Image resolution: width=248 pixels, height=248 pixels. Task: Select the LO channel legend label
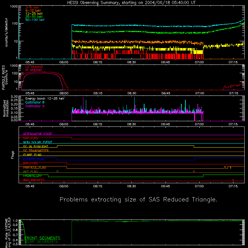(x=34, y=67)
